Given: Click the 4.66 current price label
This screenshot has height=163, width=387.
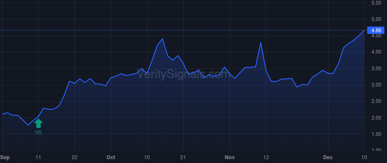Looking at the screenshot, I should 376,30.
